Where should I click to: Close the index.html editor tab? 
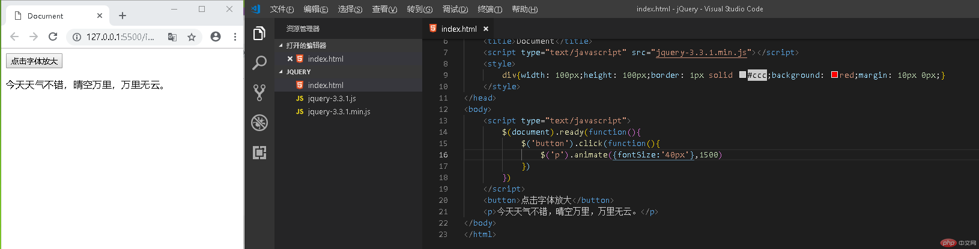(x=486, y=29)
